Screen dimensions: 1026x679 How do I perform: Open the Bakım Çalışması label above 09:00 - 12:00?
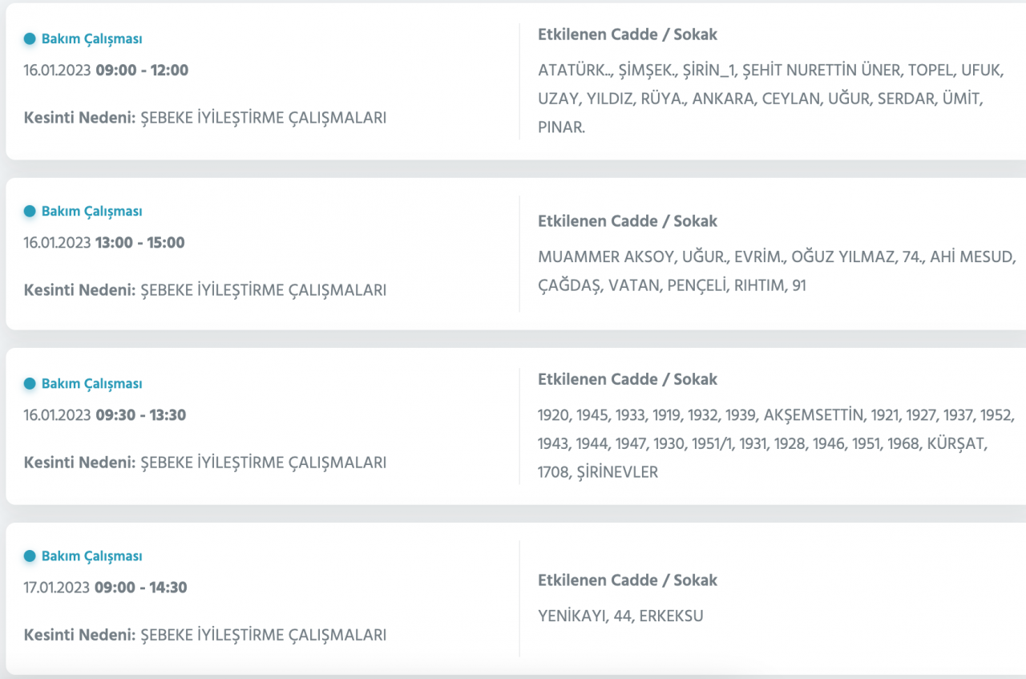click(x=91, y=38)
